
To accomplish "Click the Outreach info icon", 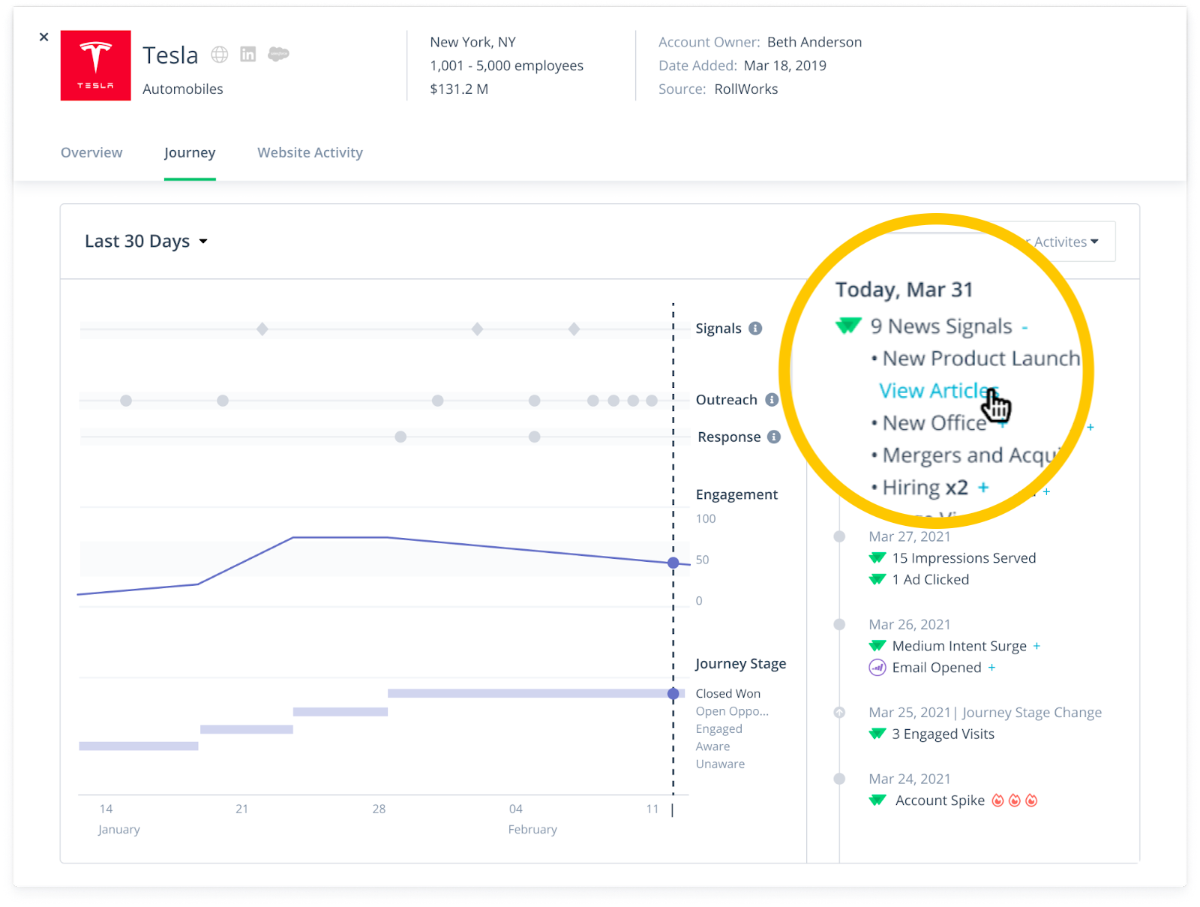I will coord(772,400).
